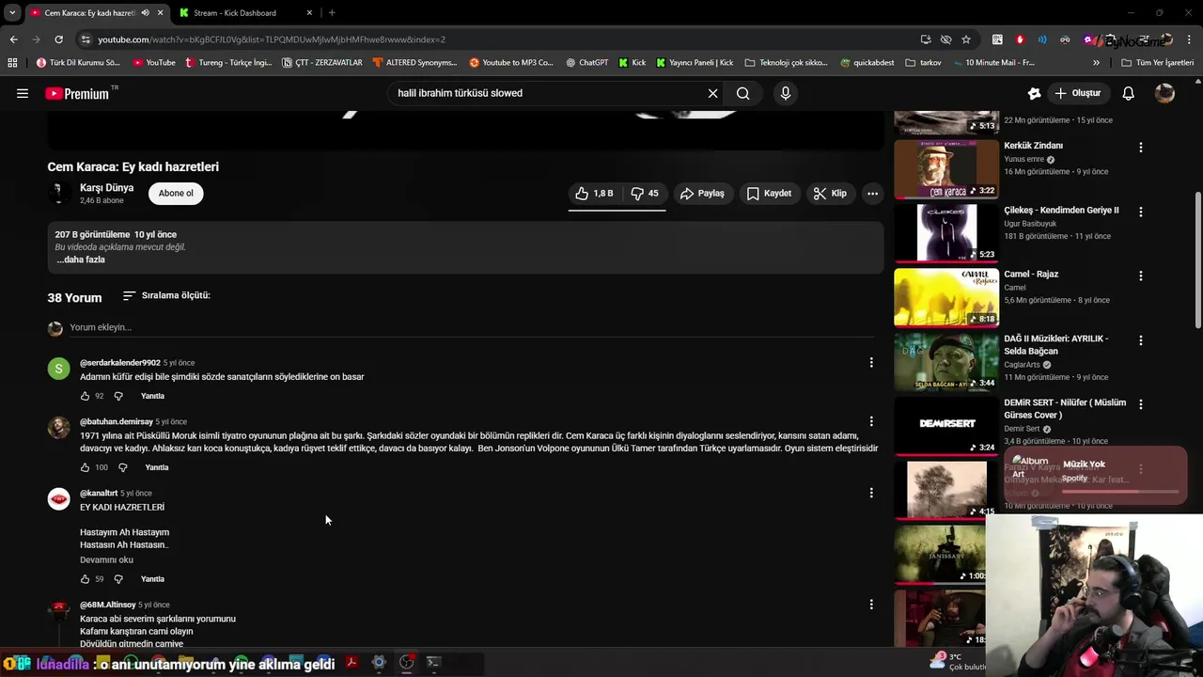Reload the current page

tap(58, 39)
